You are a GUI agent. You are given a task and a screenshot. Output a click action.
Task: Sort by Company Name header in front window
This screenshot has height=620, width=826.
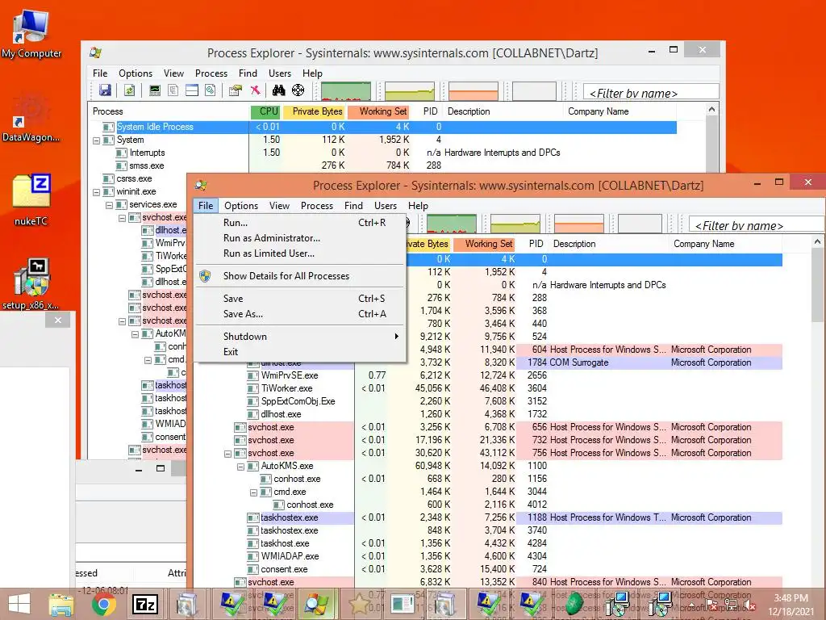(x=725, y=244)
